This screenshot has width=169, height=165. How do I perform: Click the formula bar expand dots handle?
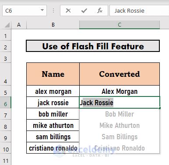53,10
